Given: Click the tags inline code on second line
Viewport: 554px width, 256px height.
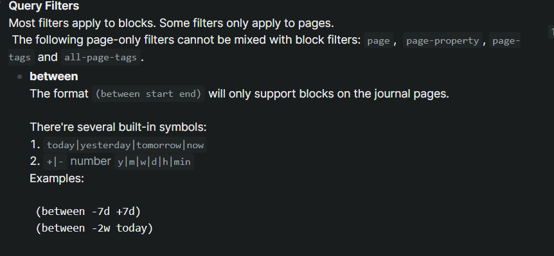Looking at the screenshot, I should 20,57.
